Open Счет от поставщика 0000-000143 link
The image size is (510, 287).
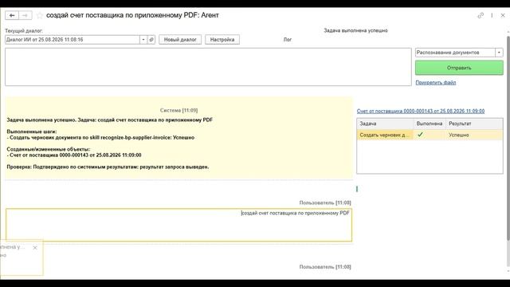(x=421, y=111)
